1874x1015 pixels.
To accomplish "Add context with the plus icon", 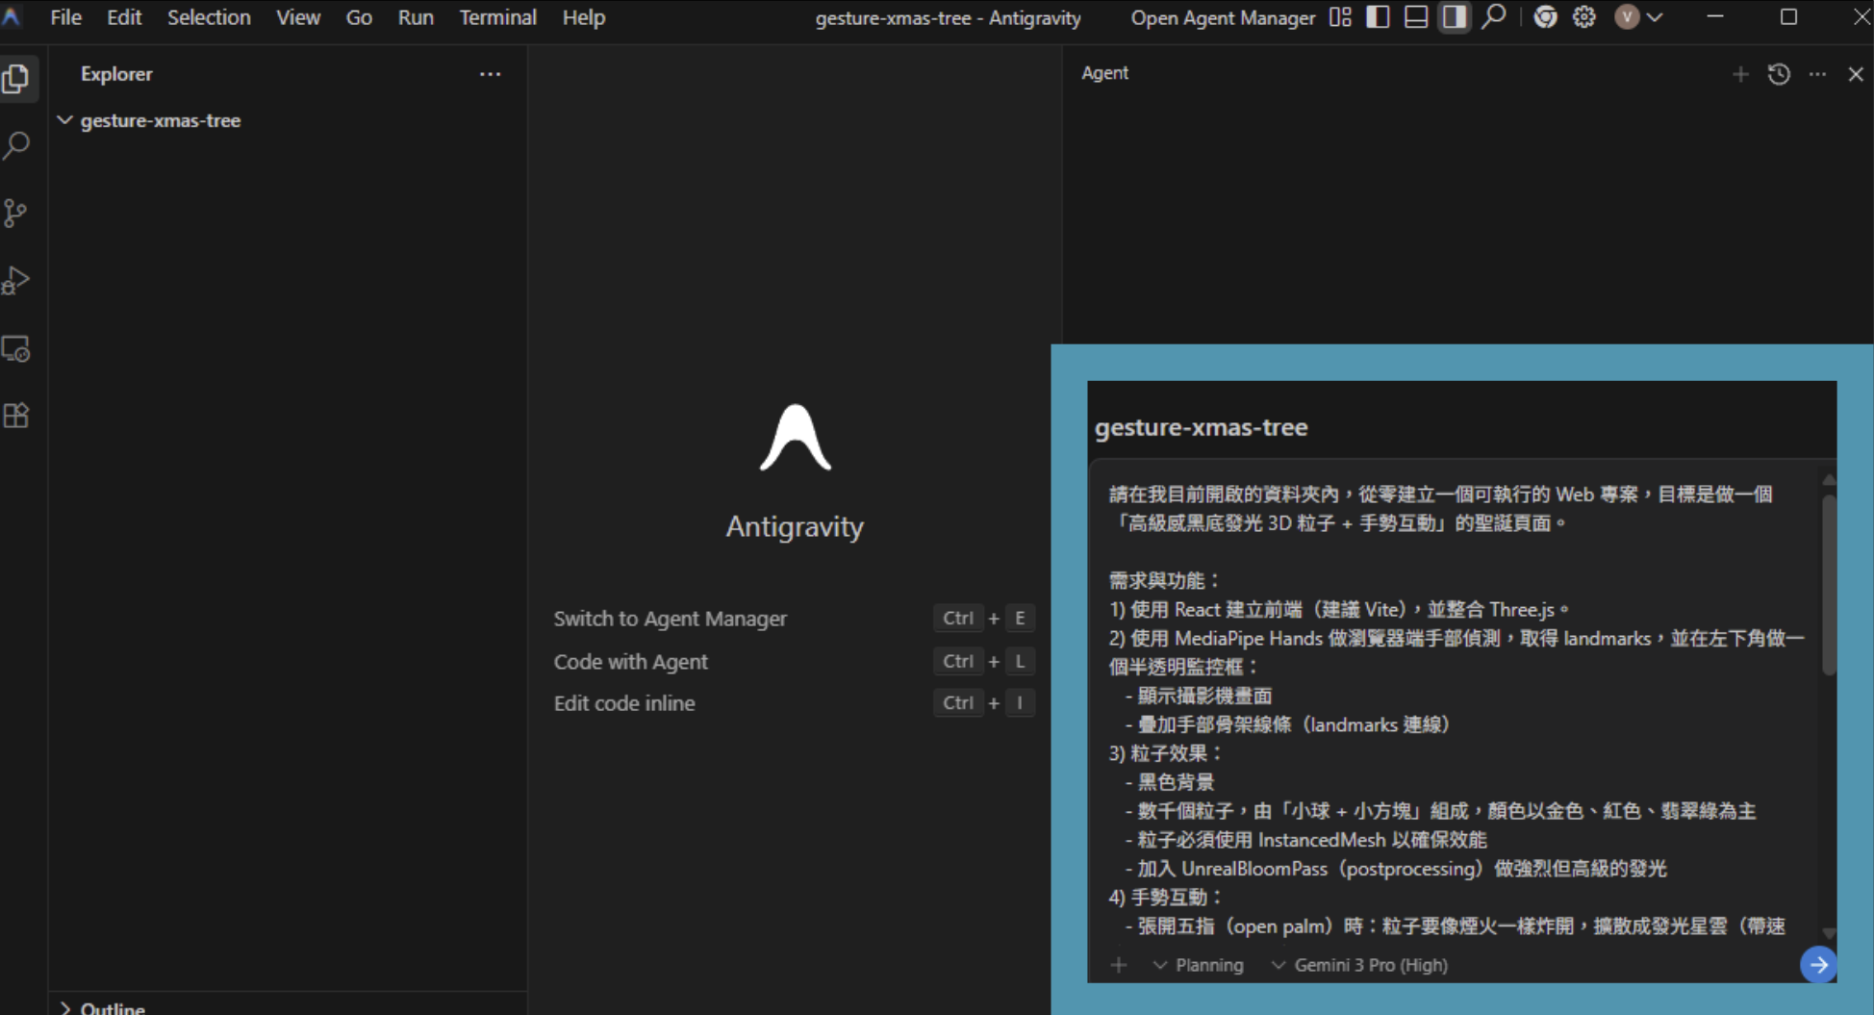I will point(1118,965).
